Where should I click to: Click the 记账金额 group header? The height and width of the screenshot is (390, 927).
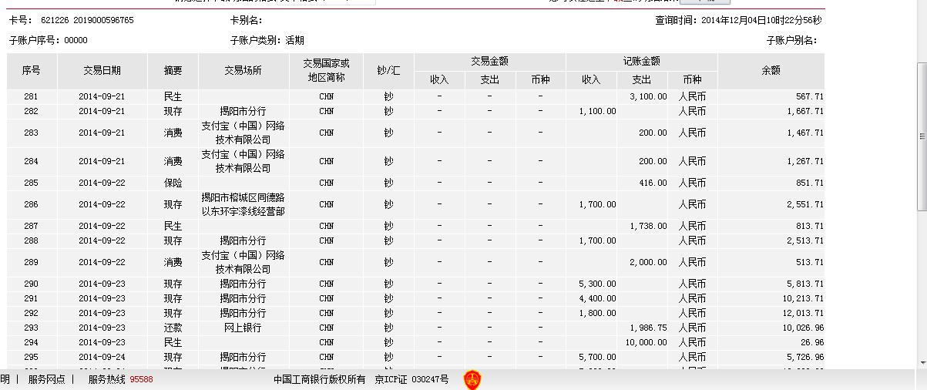(642, 62)
